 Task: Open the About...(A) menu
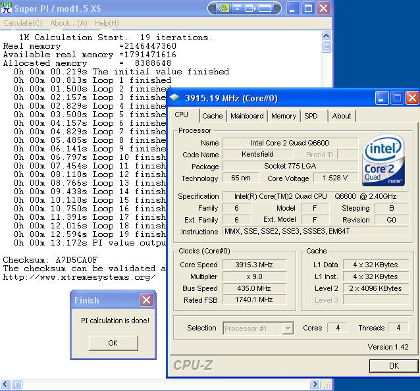point(68,23)
